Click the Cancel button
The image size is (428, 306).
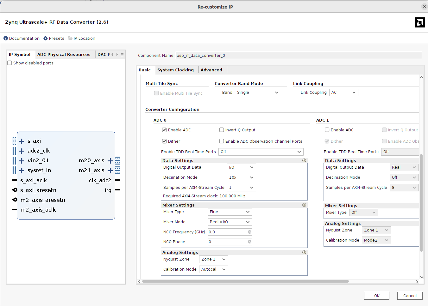point(410,296)
